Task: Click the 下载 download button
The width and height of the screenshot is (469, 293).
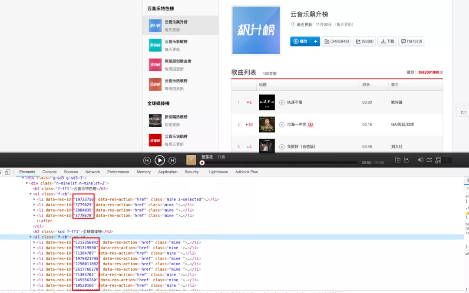Action: pyautogui.click(x=387, y=41)
